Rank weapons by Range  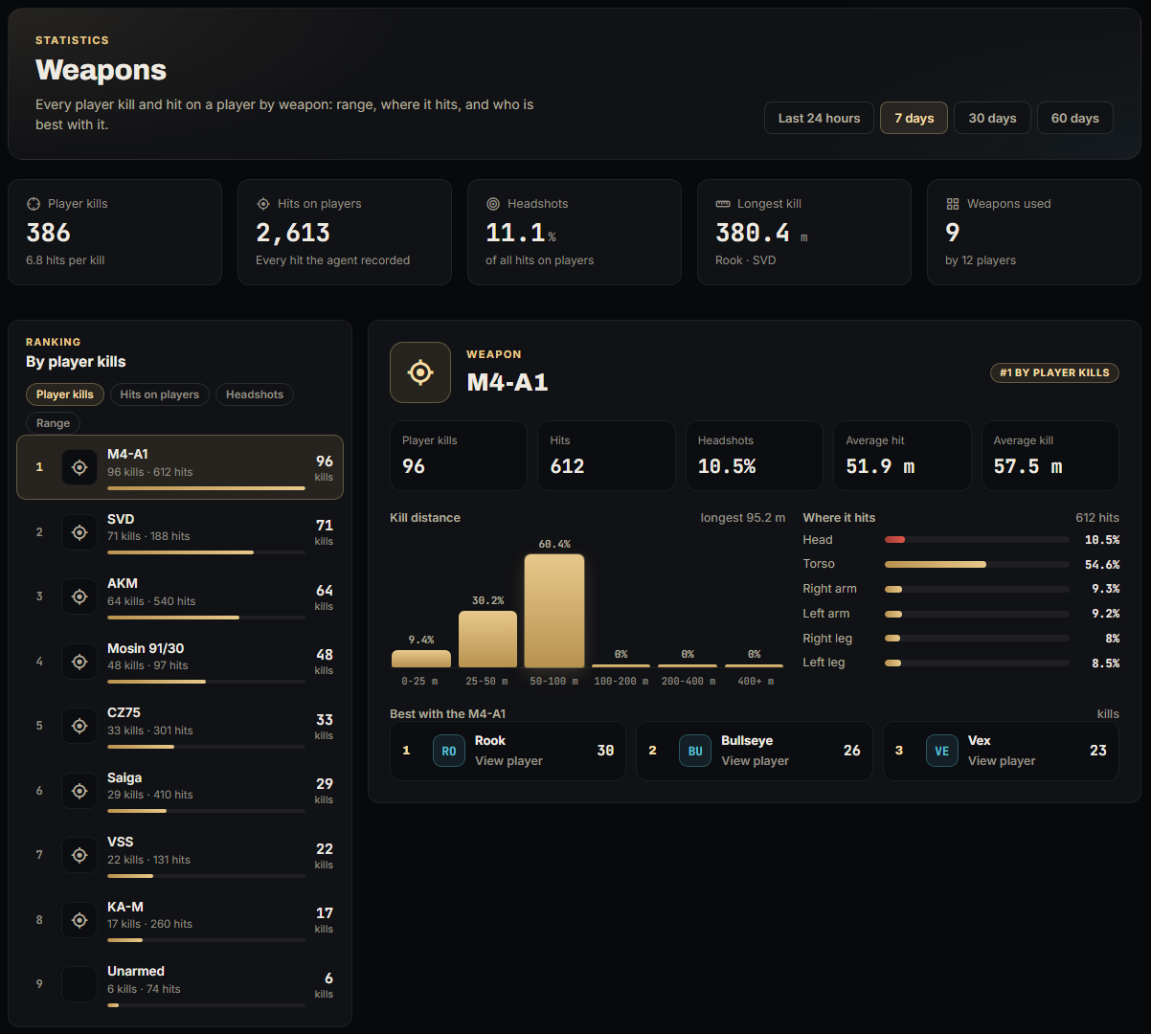(x=54, y=423)
